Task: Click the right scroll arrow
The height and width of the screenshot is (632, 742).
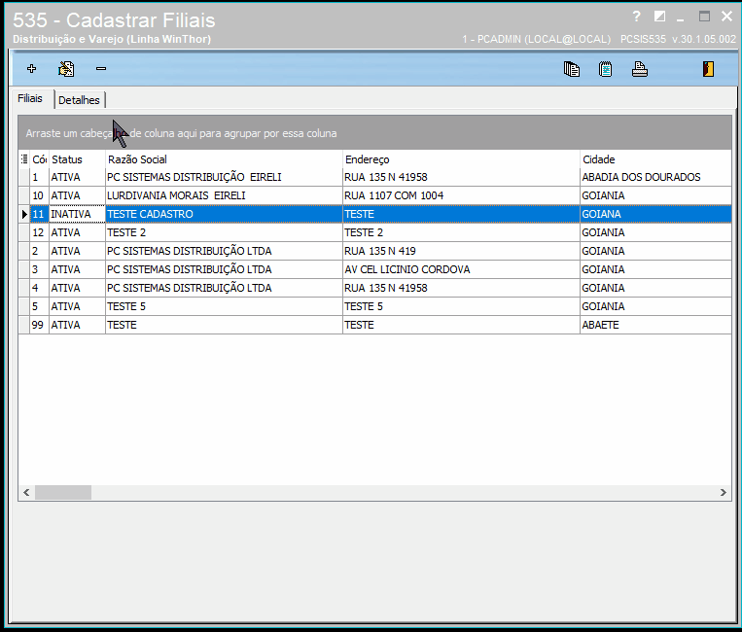Action: pos(724,492)
